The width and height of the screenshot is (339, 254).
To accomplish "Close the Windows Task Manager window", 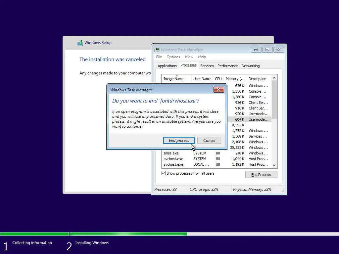I will (278, 50).
